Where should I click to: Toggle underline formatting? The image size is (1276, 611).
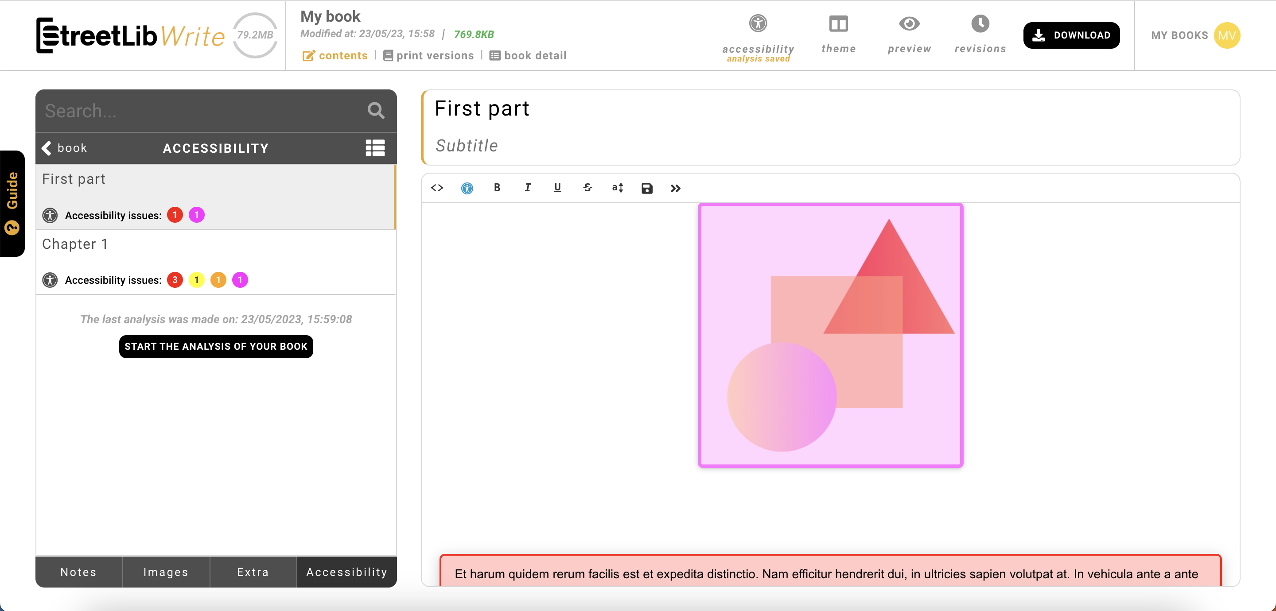click(557, 188)
